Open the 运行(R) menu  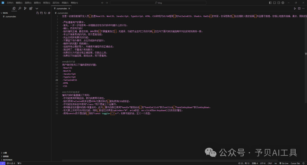point(56,3)
